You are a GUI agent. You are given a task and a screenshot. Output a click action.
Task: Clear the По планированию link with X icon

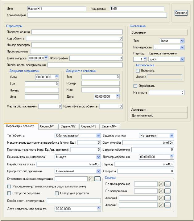point(161,184)
